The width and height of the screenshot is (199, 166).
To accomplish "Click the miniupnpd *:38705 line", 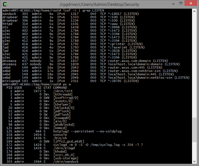I will [71, 81].
